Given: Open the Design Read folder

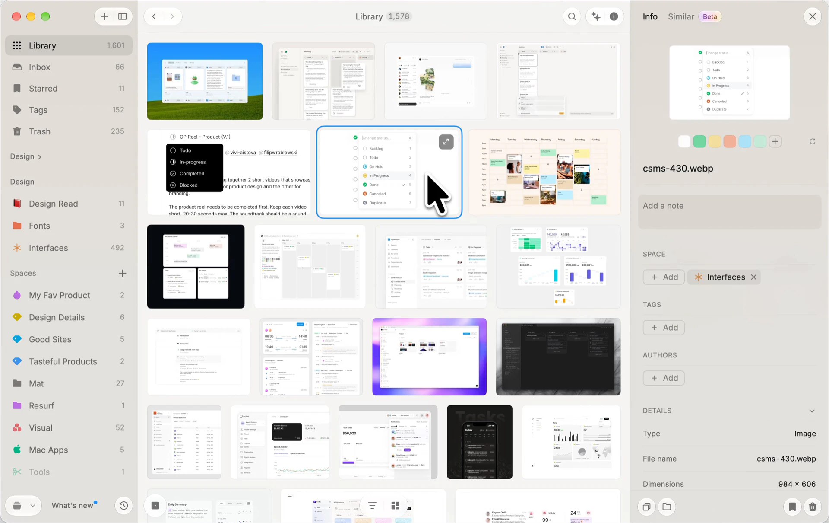Looking at the screenshot, I should coord(69,204).
